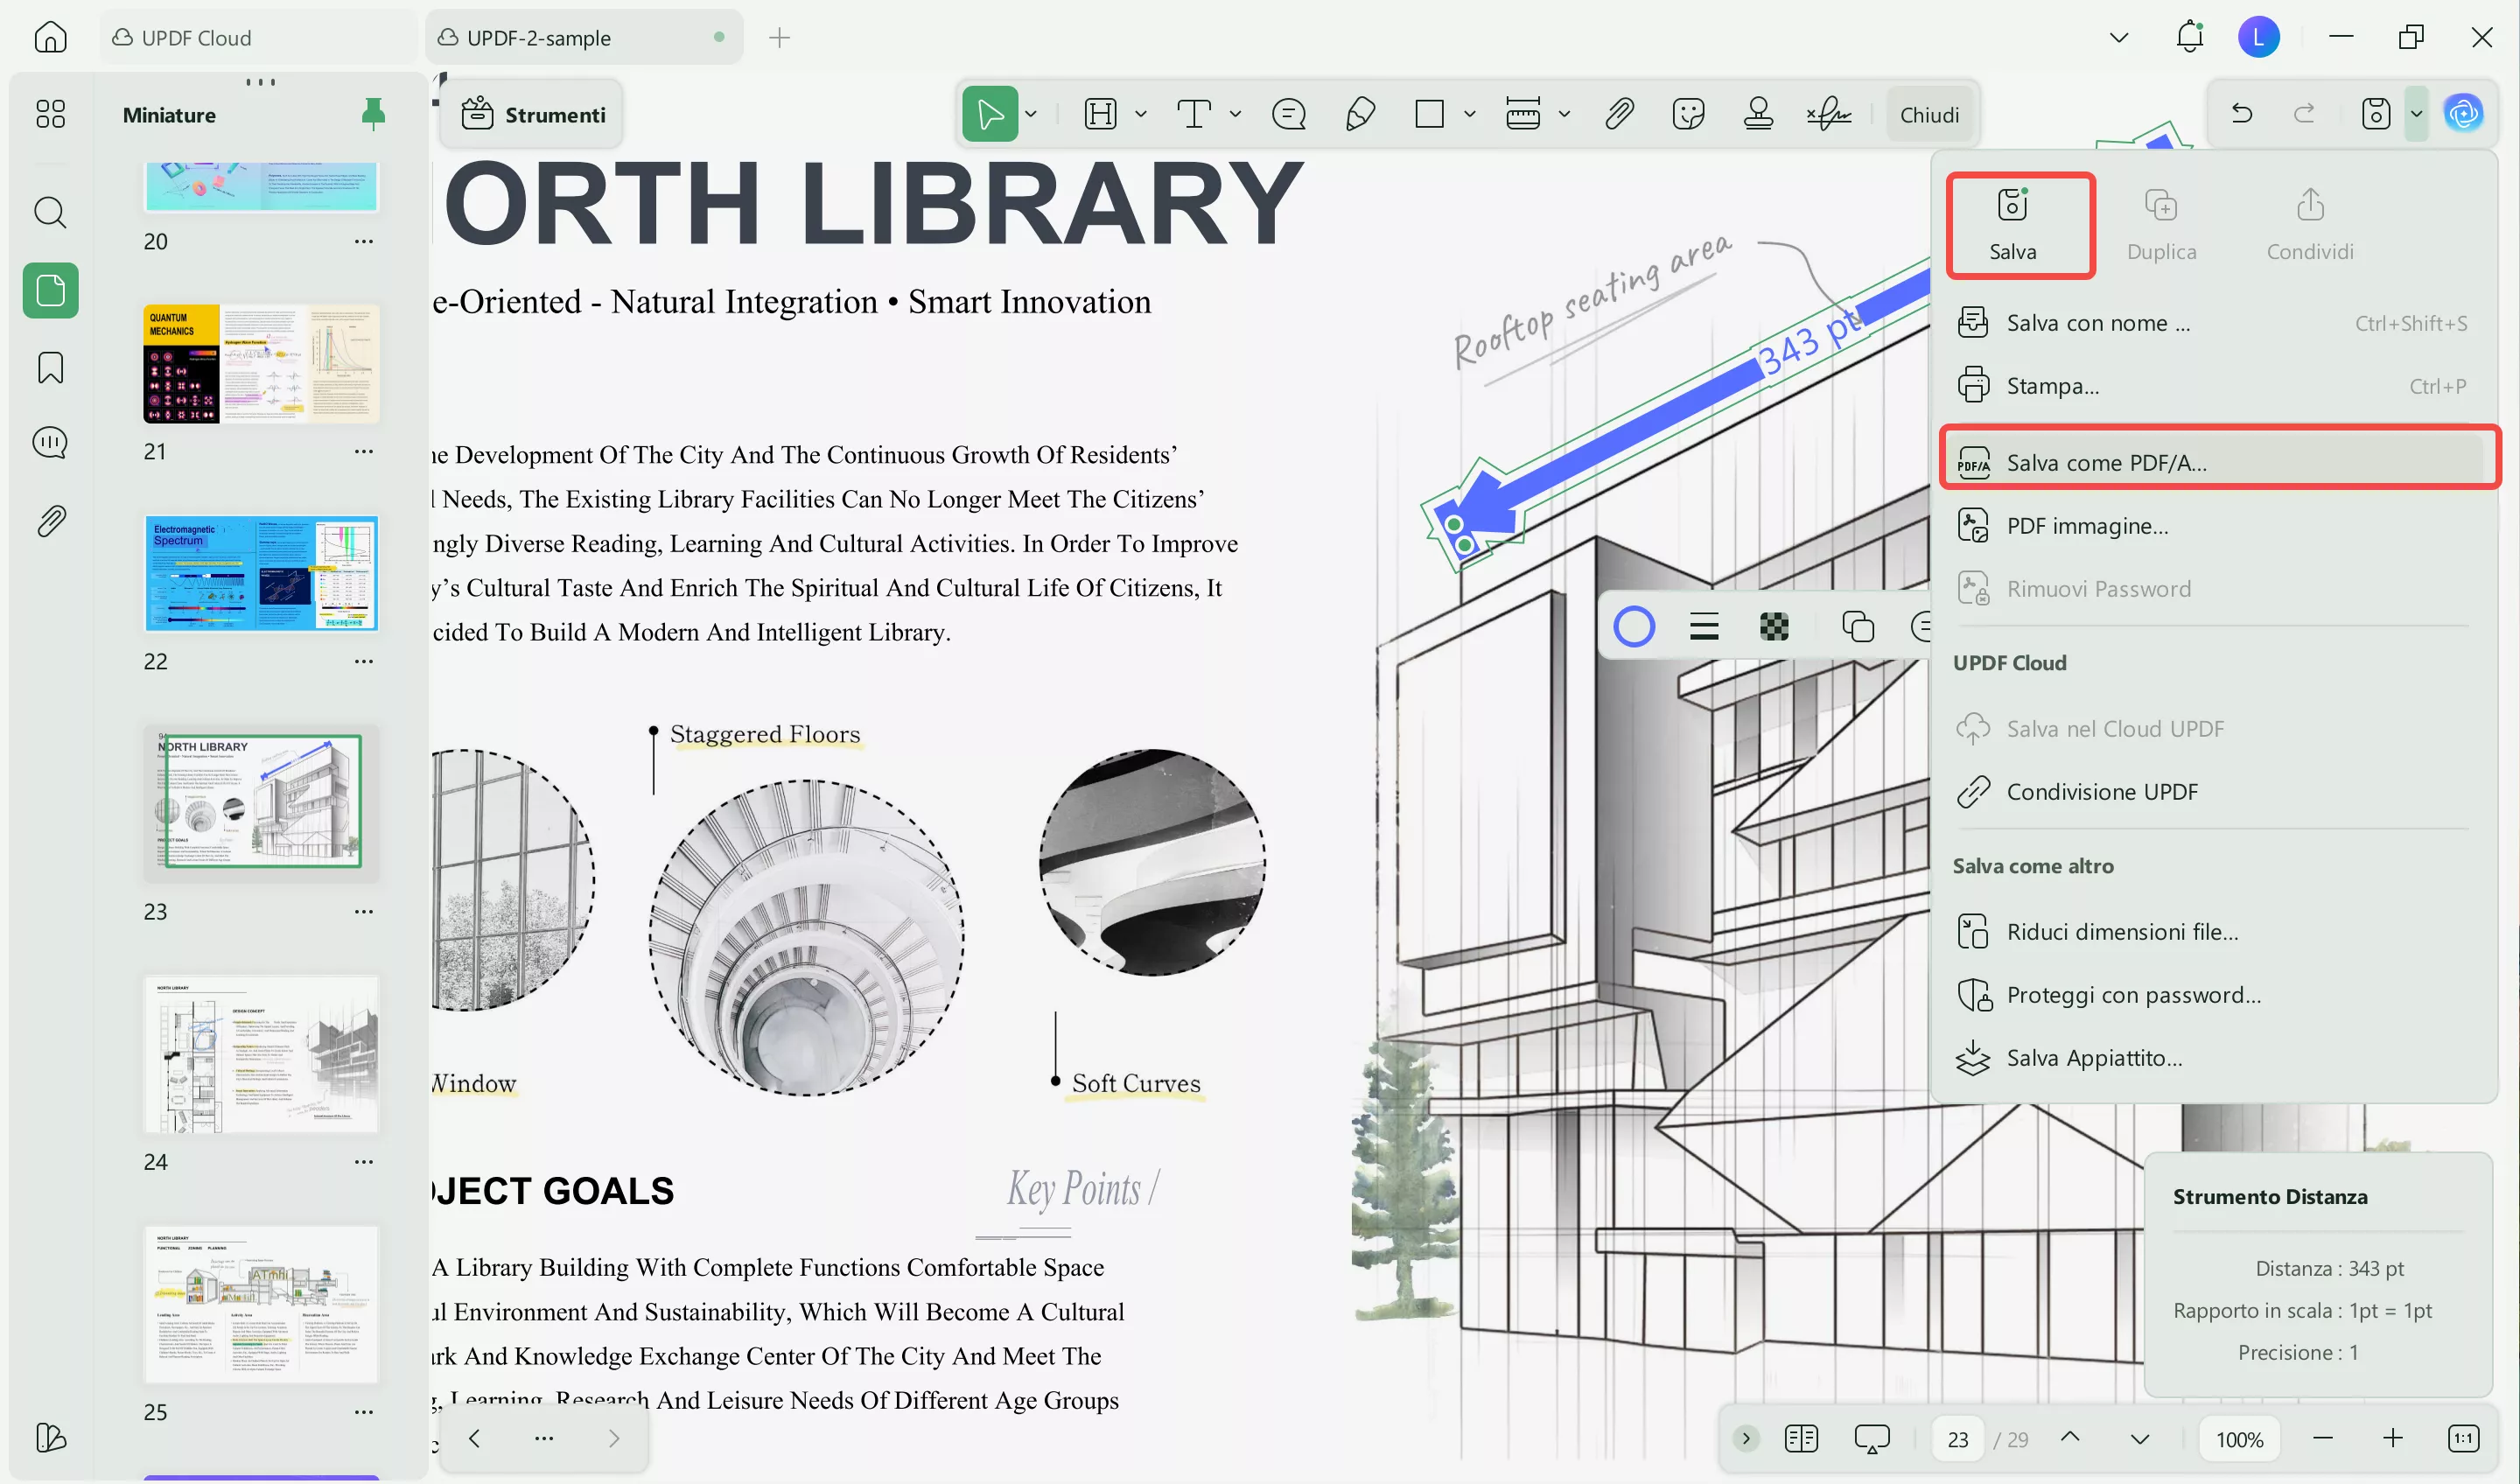Click the stamp tool icon
This screenshot has width=2520, height=1484.
tap(1758, 114)
